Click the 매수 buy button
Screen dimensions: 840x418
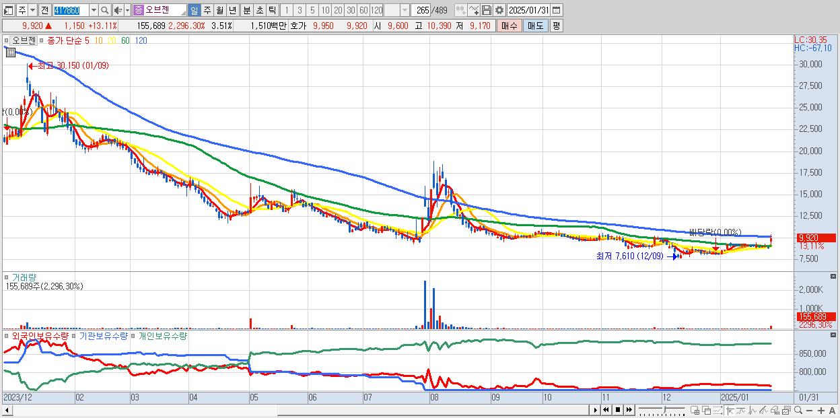510,26
